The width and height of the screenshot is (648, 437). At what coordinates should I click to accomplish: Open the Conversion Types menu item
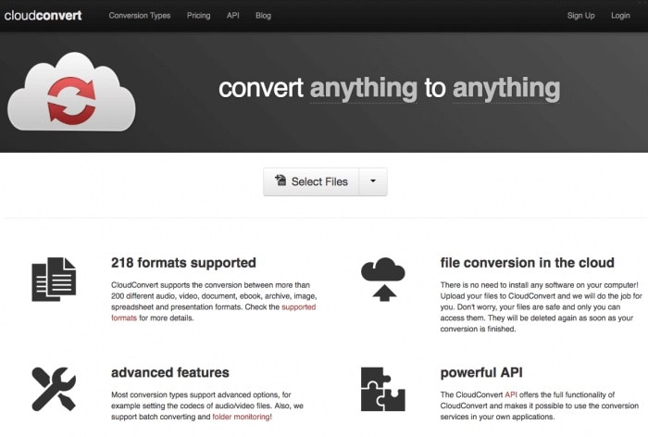tap(140, 16)
